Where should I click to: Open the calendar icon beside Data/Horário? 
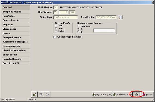[120, 17]
